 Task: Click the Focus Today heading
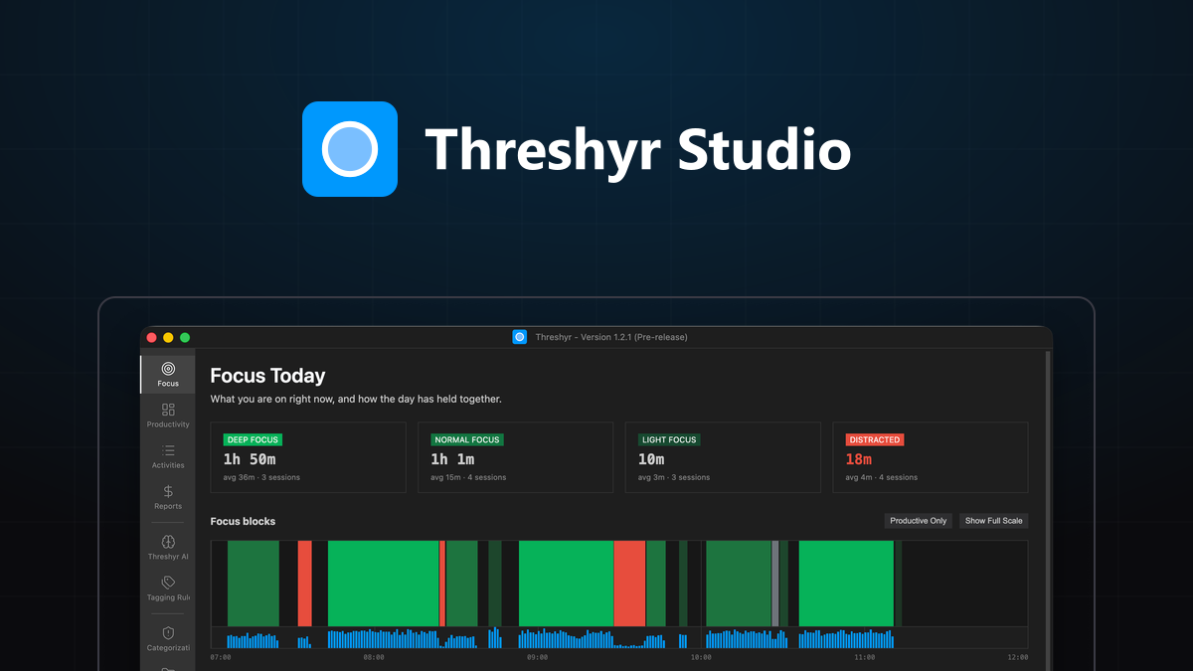coord(268,376)
